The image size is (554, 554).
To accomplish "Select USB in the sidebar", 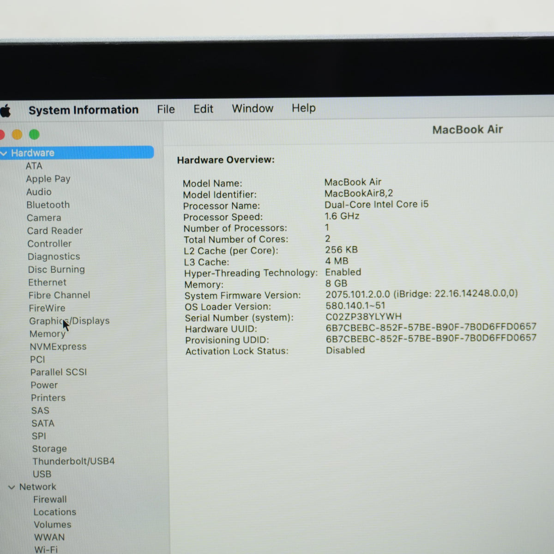I will point(42,474).
